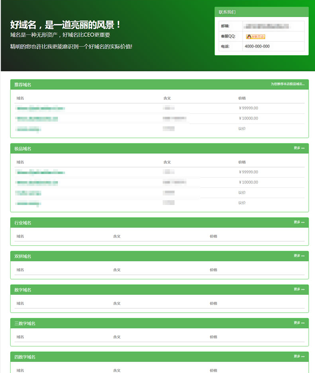The width and height of the screenshot is (315, 373).
Task: Click 更多 in the 四数字域名 header
Action: point(299,357)
